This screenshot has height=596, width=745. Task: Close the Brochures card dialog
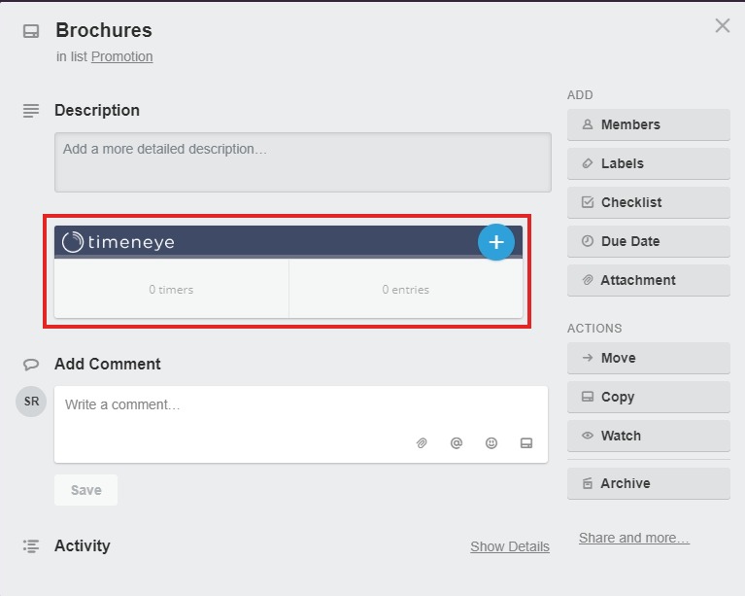coord(723,25)
